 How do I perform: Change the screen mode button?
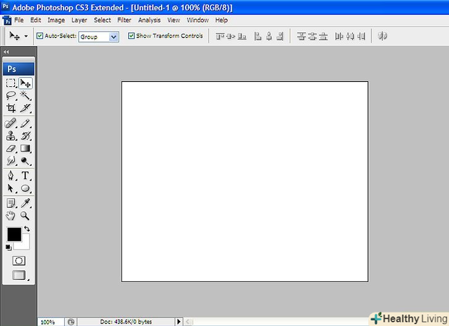point(19,275)
